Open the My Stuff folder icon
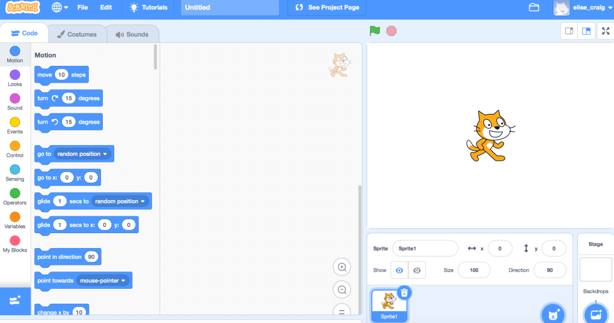614x323 pixels. tap(533, 7)
